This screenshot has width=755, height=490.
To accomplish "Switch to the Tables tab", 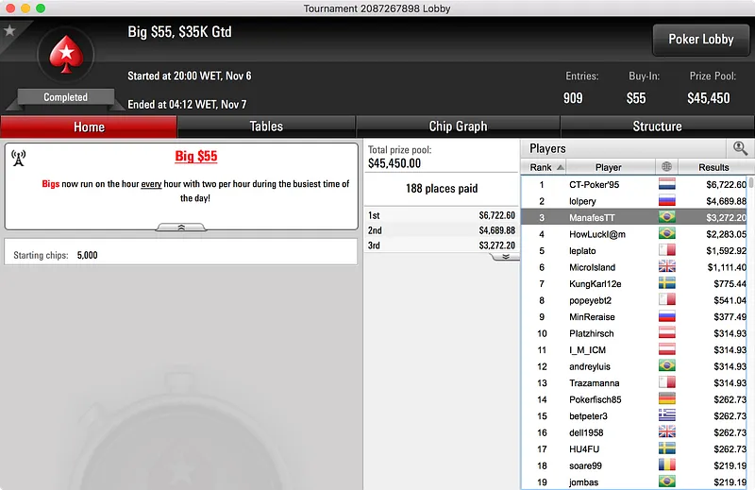I will [x=266, y=127].
